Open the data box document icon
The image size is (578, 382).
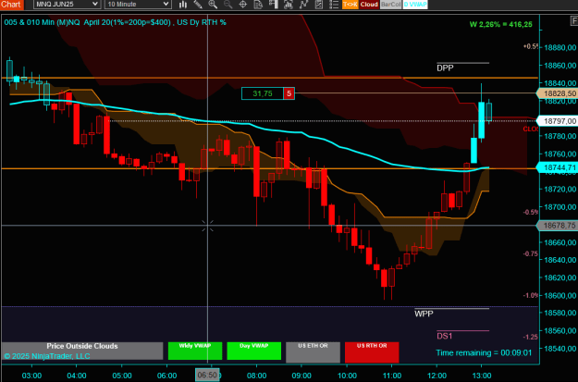258,4
